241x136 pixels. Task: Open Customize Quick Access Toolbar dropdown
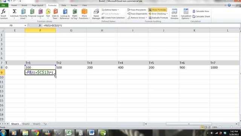(x=20, y=1)
